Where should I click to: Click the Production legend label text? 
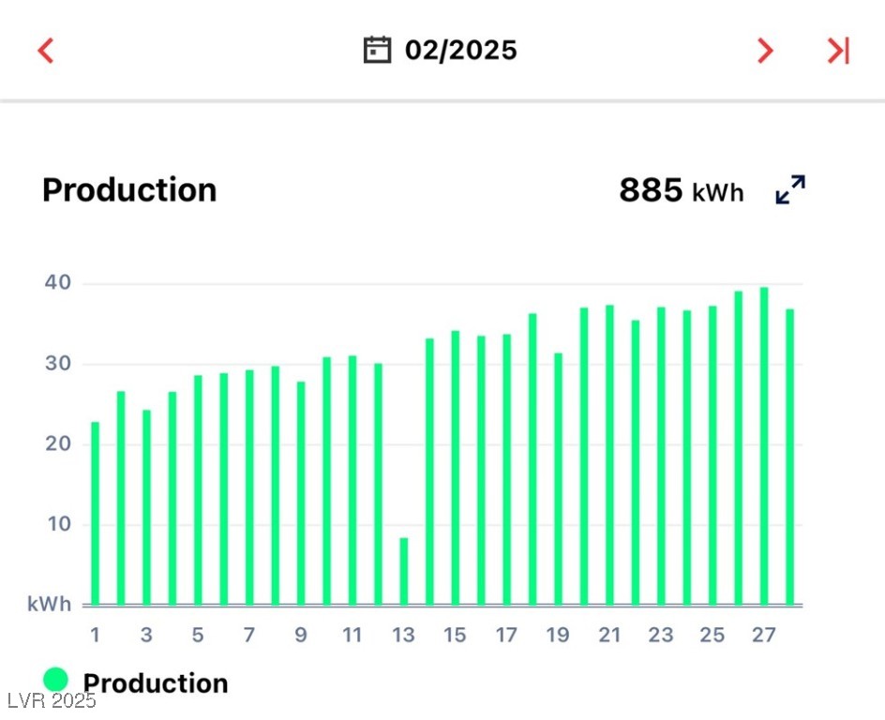click(156, 683)
